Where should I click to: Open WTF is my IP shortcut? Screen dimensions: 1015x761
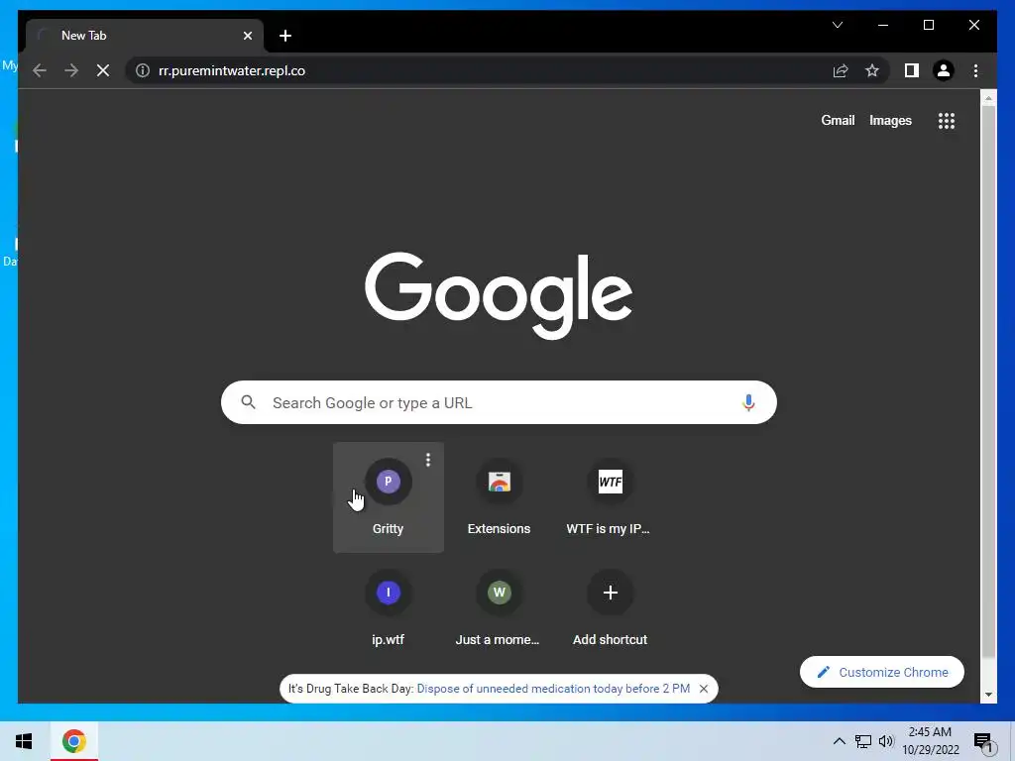point(610,497)
